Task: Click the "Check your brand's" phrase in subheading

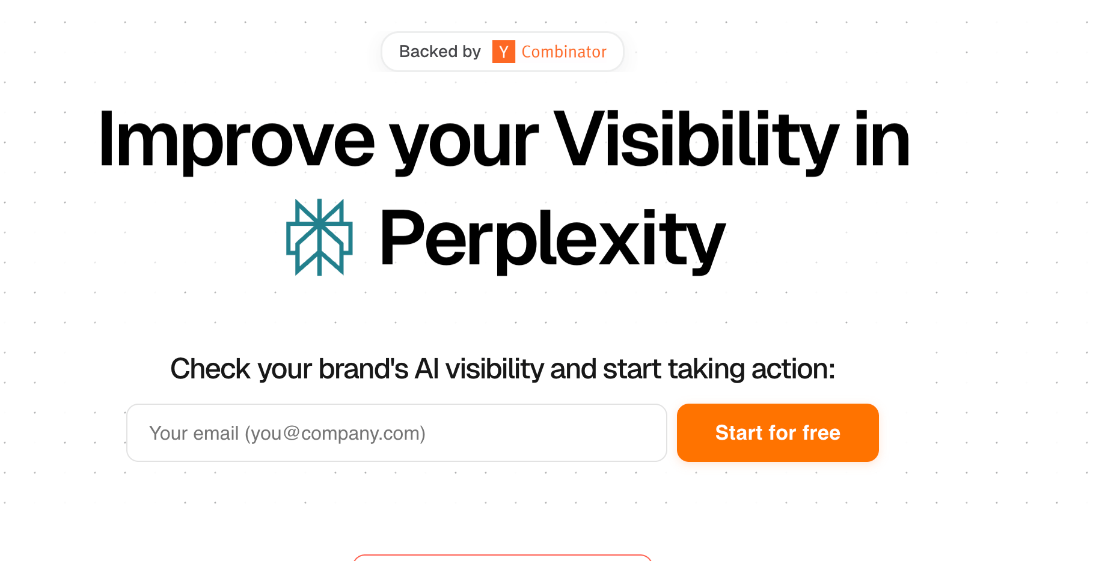Action: (x=289, y=369)
